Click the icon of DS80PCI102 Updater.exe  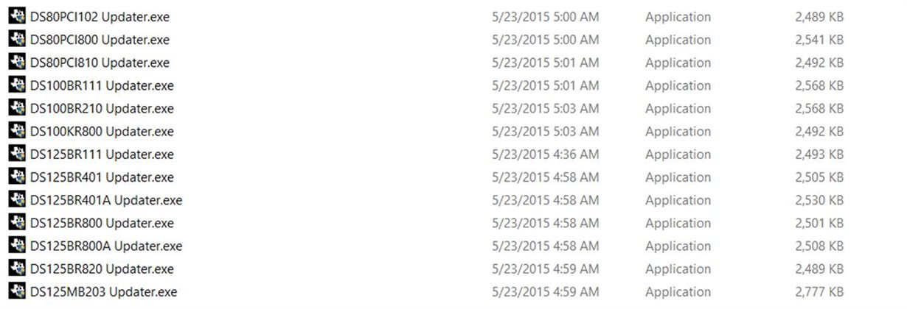click(x=17, y=16)
